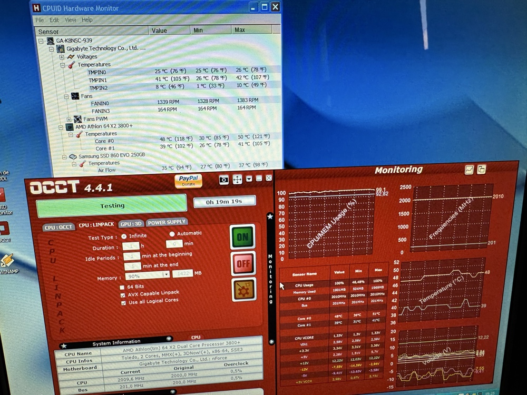Click the star icon beside System Information
The height and width of the screenshot is (395, 527).
[x=64, y=345]
